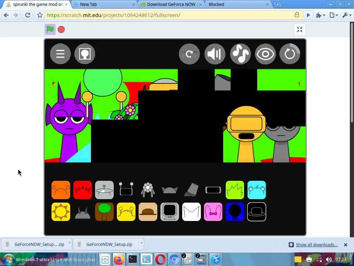
Task: Select the tan brown hat character icon
Action: tap(148, 212)
